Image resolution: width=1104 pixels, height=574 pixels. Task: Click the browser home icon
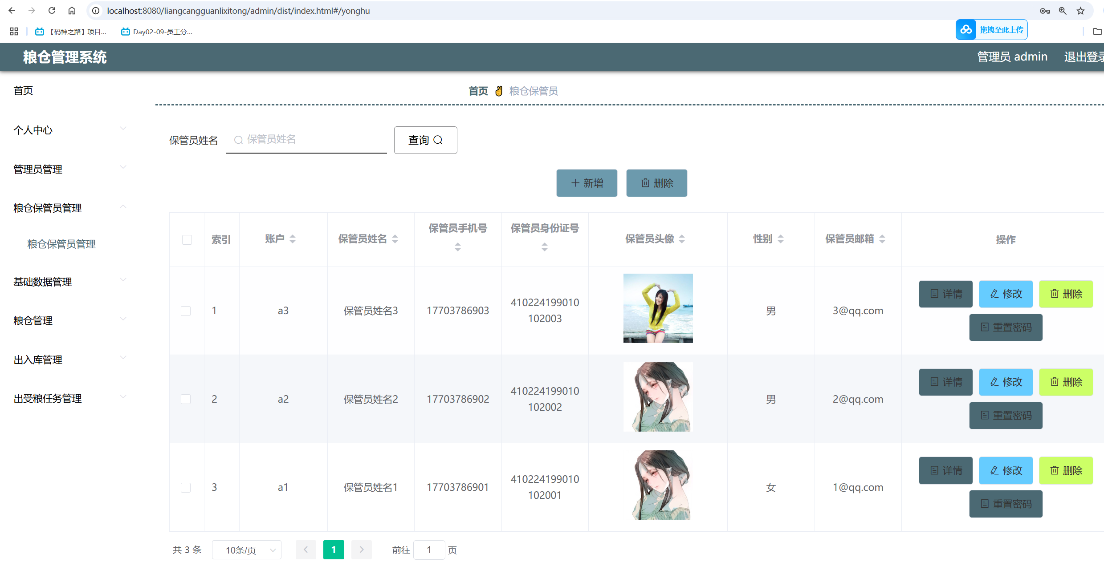(x=72, y=11)
